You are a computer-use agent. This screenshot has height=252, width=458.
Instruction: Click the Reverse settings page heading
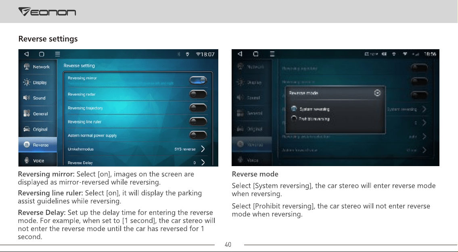[48, 39]
